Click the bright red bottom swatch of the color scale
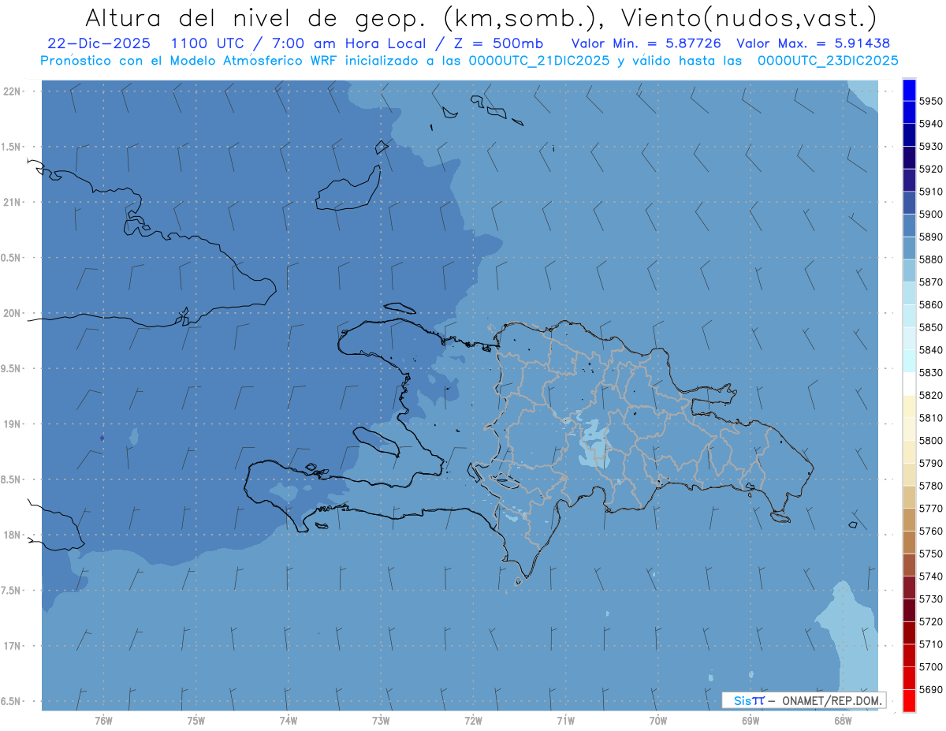The height and width of the screenshot is (731, 946). tap(909, 700)
